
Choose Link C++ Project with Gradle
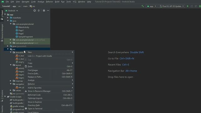(x=49, y=56)
